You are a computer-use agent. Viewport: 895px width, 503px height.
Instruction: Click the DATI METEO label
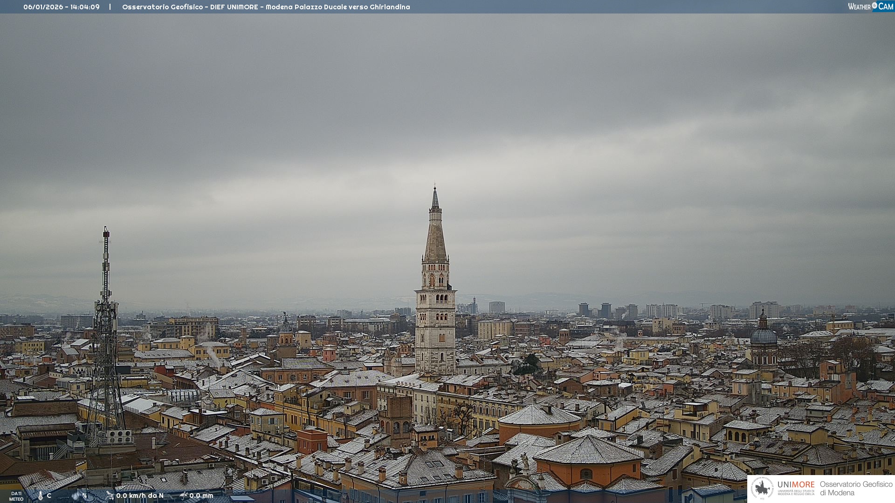pos(16,496)
